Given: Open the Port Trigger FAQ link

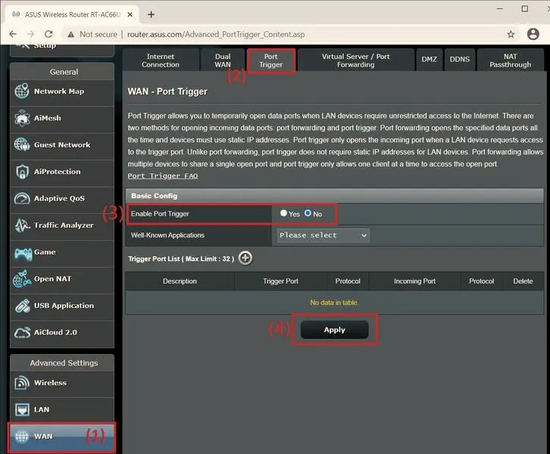Looking at the screenshot, I should tap(163, 176).
